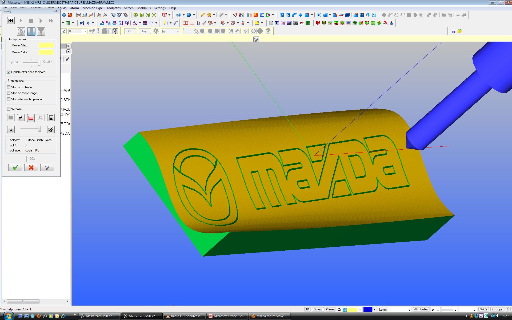
Task: Open the red bar-chart compare icon
Action: coord(31,118)
